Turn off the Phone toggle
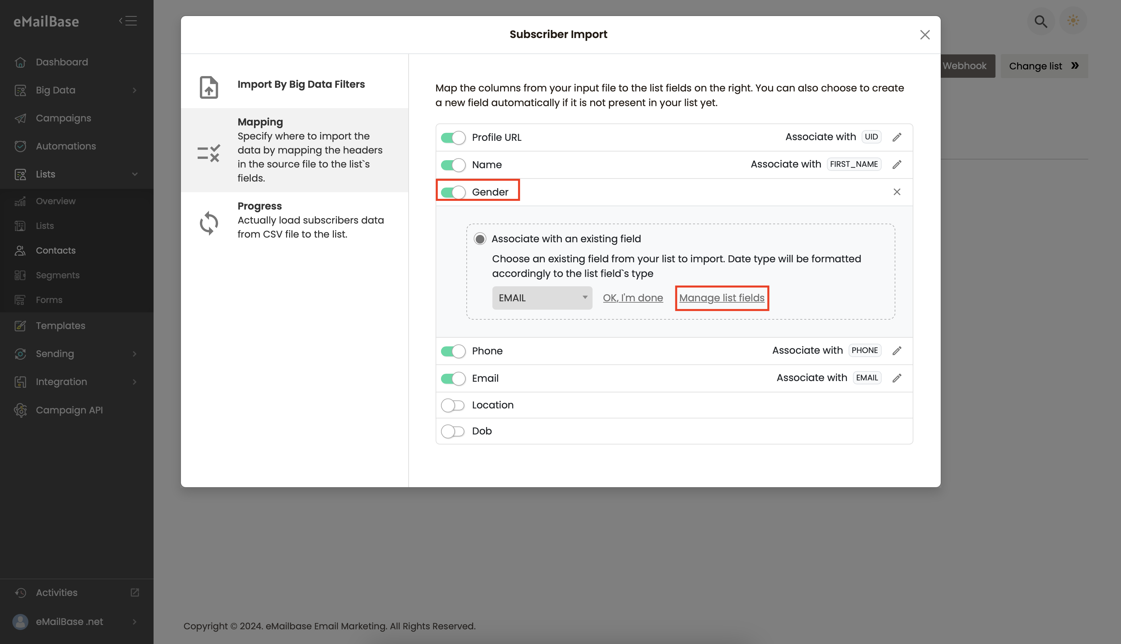 click(453, 351)
